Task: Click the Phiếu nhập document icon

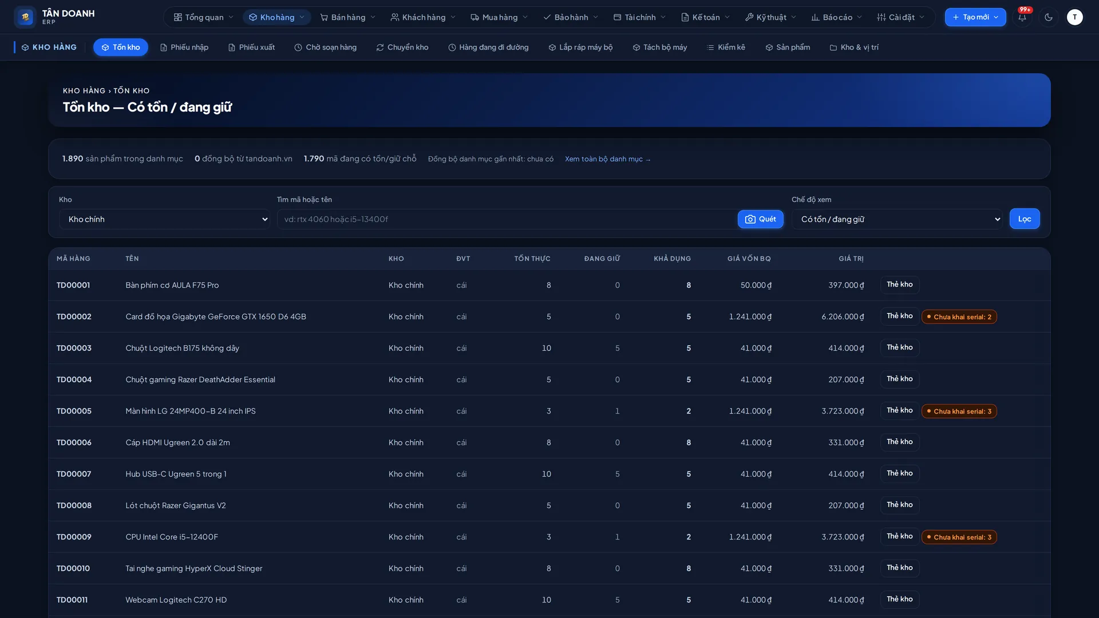Action: pos(164,47)
